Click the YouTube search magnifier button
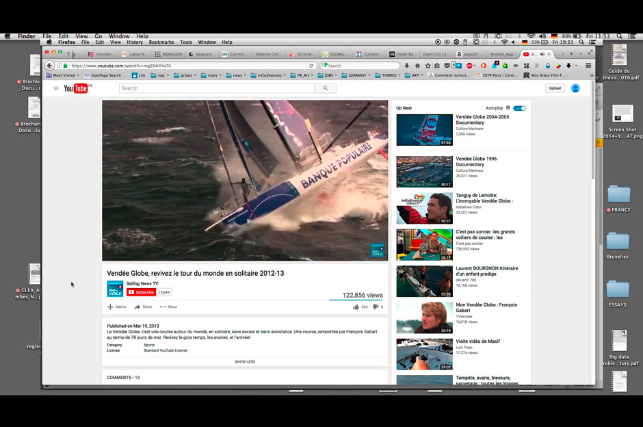The image size is (643, 427). point(325,88)
